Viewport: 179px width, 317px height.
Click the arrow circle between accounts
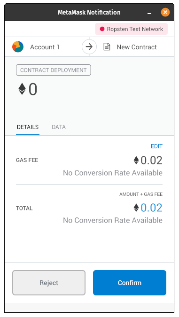89,46
